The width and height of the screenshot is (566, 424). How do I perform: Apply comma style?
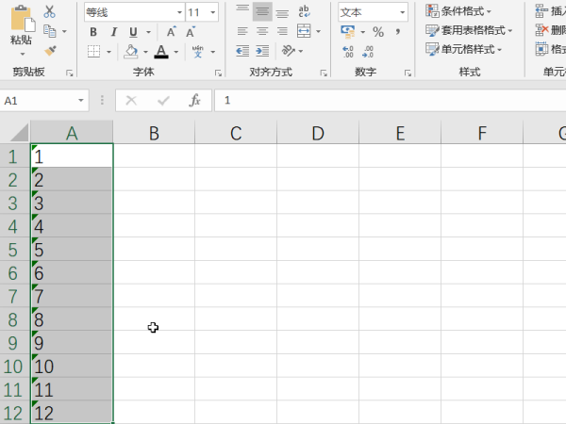tap(398, 32)
